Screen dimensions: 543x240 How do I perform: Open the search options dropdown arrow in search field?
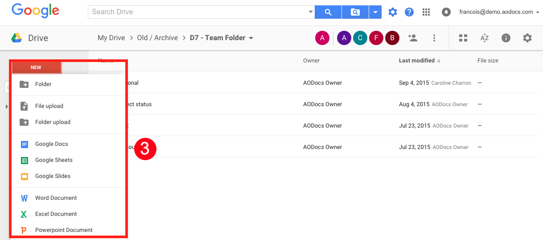(x=311, y=12)
